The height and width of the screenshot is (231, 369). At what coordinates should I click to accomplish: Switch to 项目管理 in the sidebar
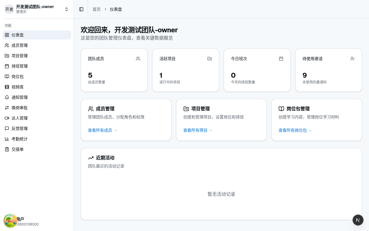pyautogui.click(x=20, y=56)
